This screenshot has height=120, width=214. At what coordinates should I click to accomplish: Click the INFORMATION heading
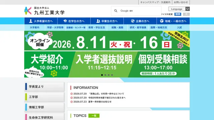(86, 88)
